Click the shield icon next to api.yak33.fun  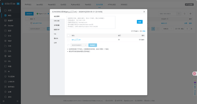click(x=31, y=23)
